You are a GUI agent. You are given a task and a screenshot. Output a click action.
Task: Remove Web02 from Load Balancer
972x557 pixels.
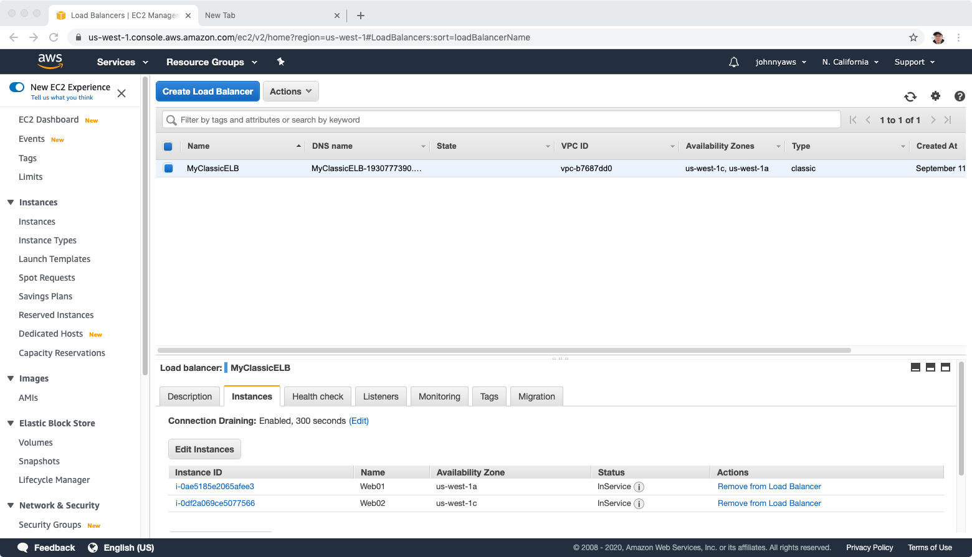click(x=769, y=503)
